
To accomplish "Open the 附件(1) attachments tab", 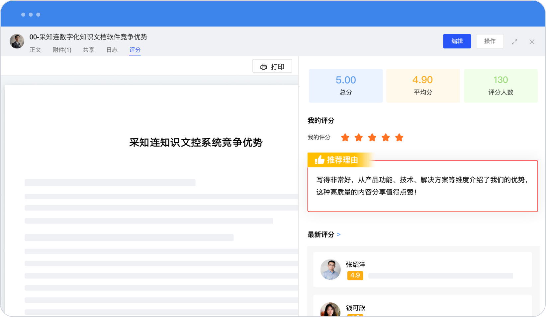I will point(62,50).
